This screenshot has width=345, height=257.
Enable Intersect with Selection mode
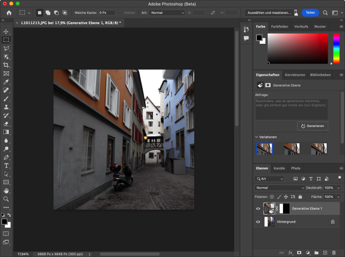point(65,13)
